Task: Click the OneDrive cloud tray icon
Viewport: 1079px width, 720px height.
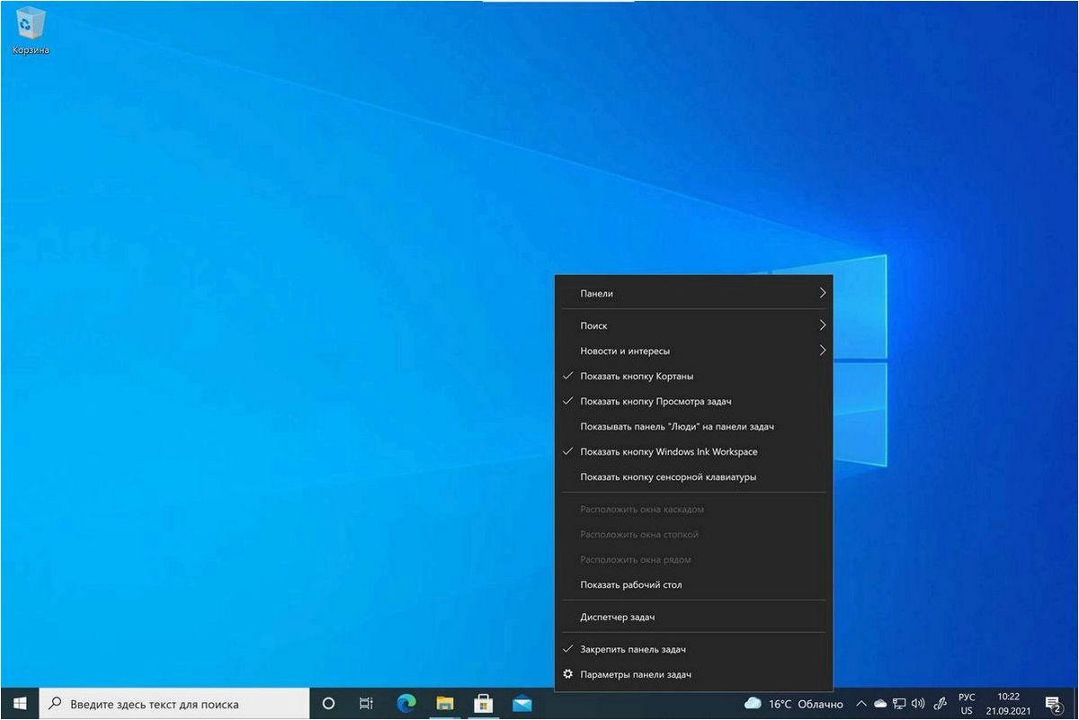Action: click(880, 704)
